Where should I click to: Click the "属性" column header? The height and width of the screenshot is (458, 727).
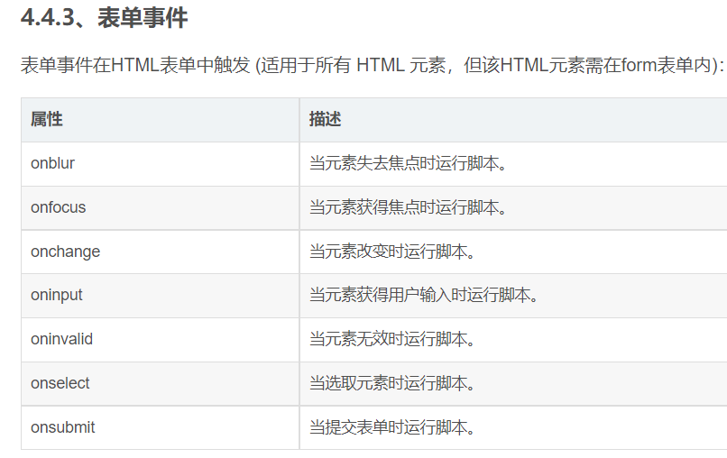pos(46,119)
